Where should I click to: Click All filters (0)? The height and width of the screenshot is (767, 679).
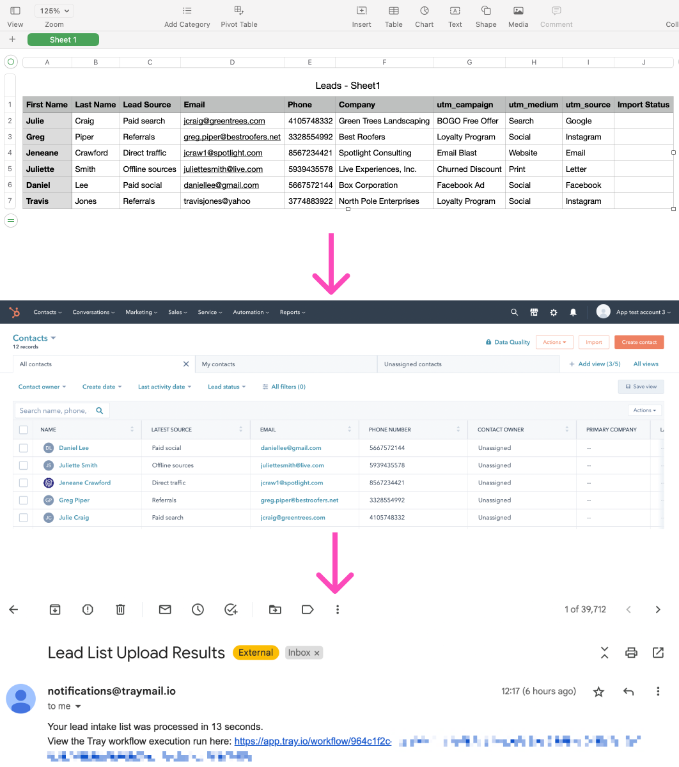tap(284, 387)
